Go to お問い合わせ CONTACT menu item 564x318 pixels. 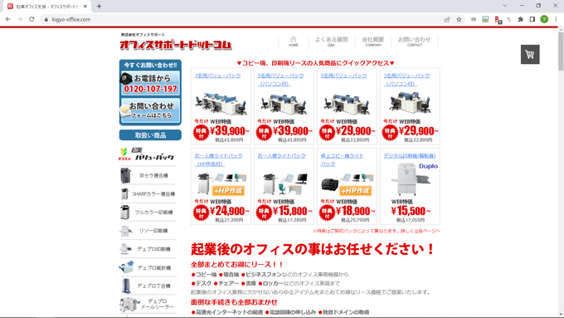point(415,42)
